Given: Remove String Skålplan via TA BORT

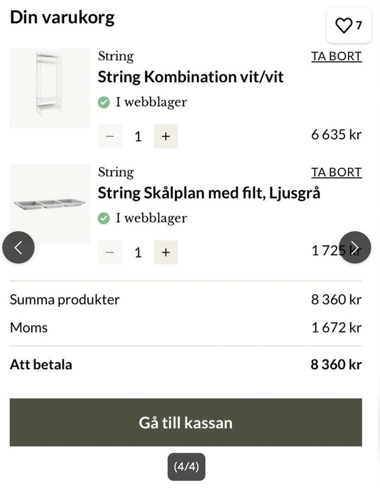Looking at the screenshot, I should click(337, 172).
